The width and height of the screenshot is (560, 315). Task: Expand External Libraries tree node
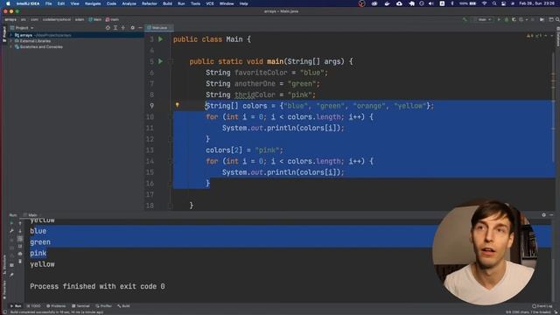coord(11,41)
